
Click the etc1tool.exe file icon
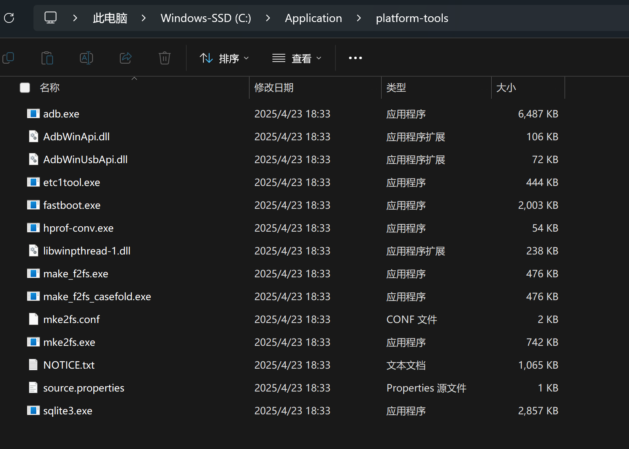point(33,182)
